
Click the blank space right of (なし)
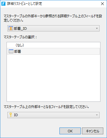[62, 45]
